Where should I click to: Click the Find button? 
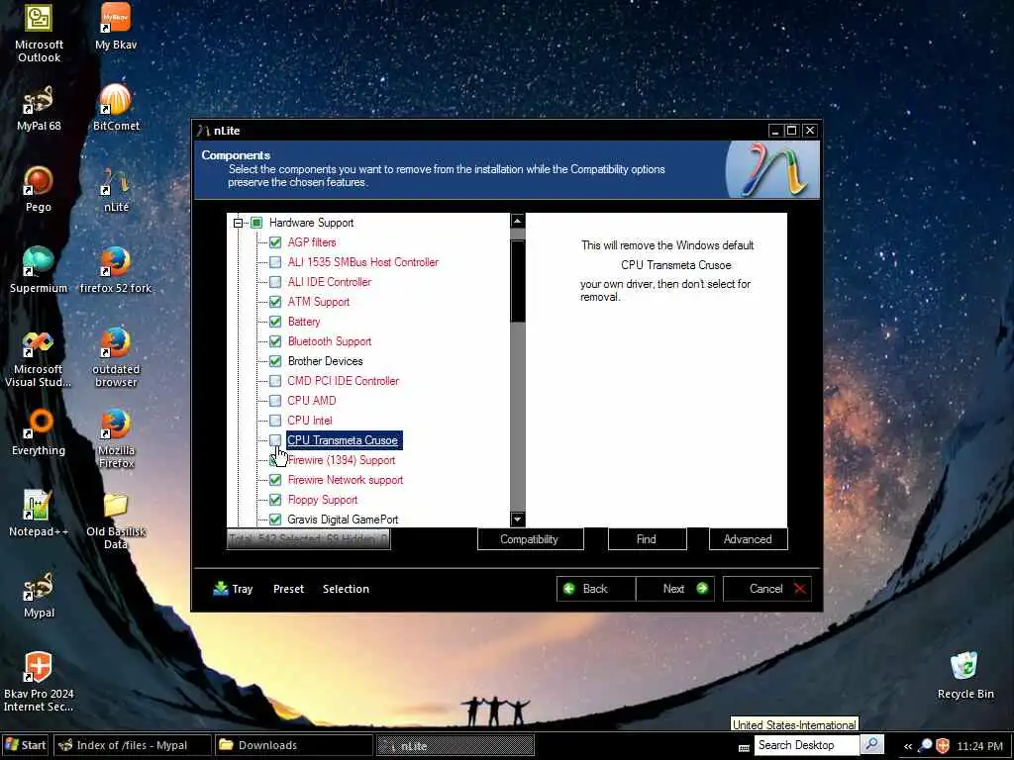click(647, 539)
